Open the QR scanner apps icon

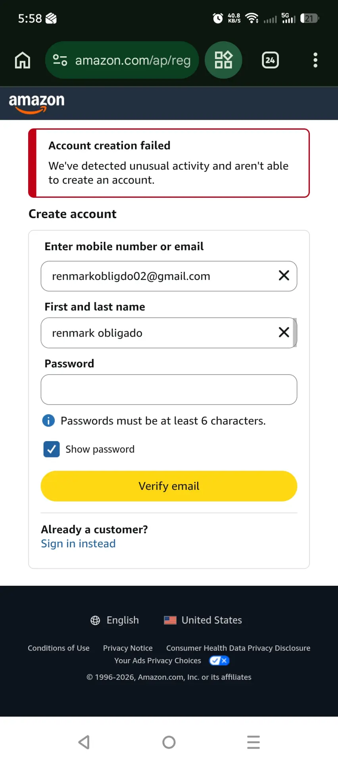[x=223, y=60]
